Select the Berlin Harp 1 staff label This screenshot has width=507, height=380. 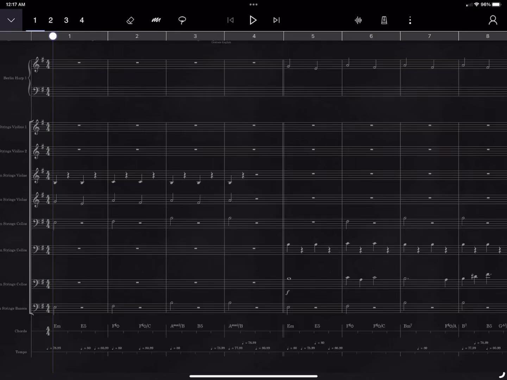pos(15,78)
